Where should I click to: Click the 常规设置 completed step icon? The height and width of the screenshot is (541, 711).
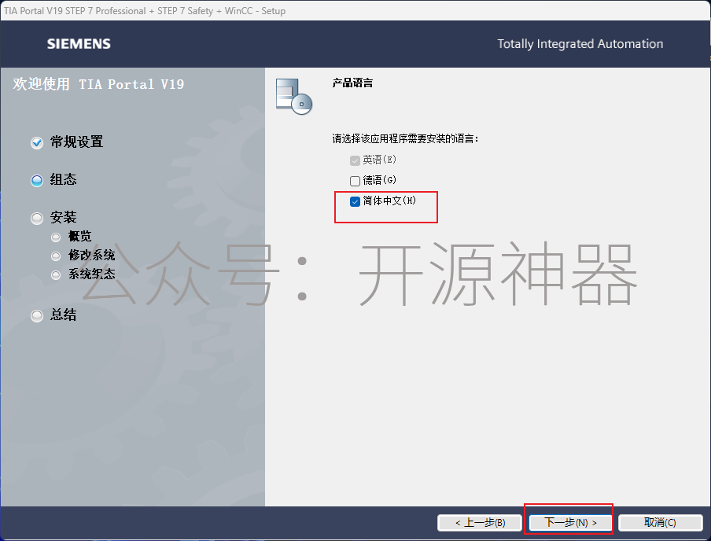coord(37,142)
